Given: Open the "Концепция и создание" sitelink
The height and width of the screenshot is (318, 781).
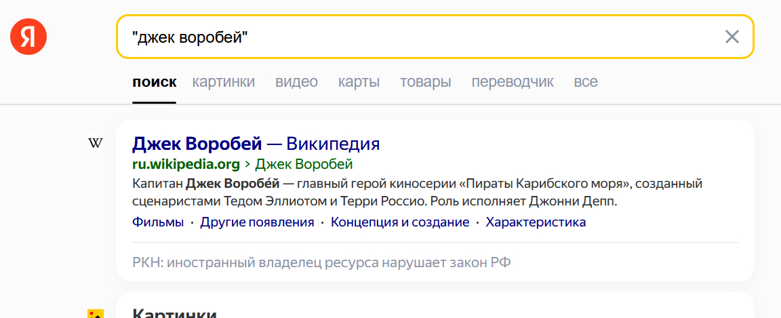Looking at the screenshot, I should (x=400, y=222).
